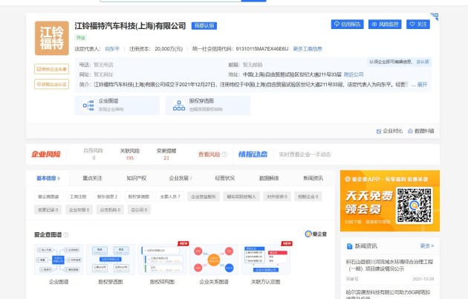
Task: Open 更多 in the news panel
Action: click(427, 246)
